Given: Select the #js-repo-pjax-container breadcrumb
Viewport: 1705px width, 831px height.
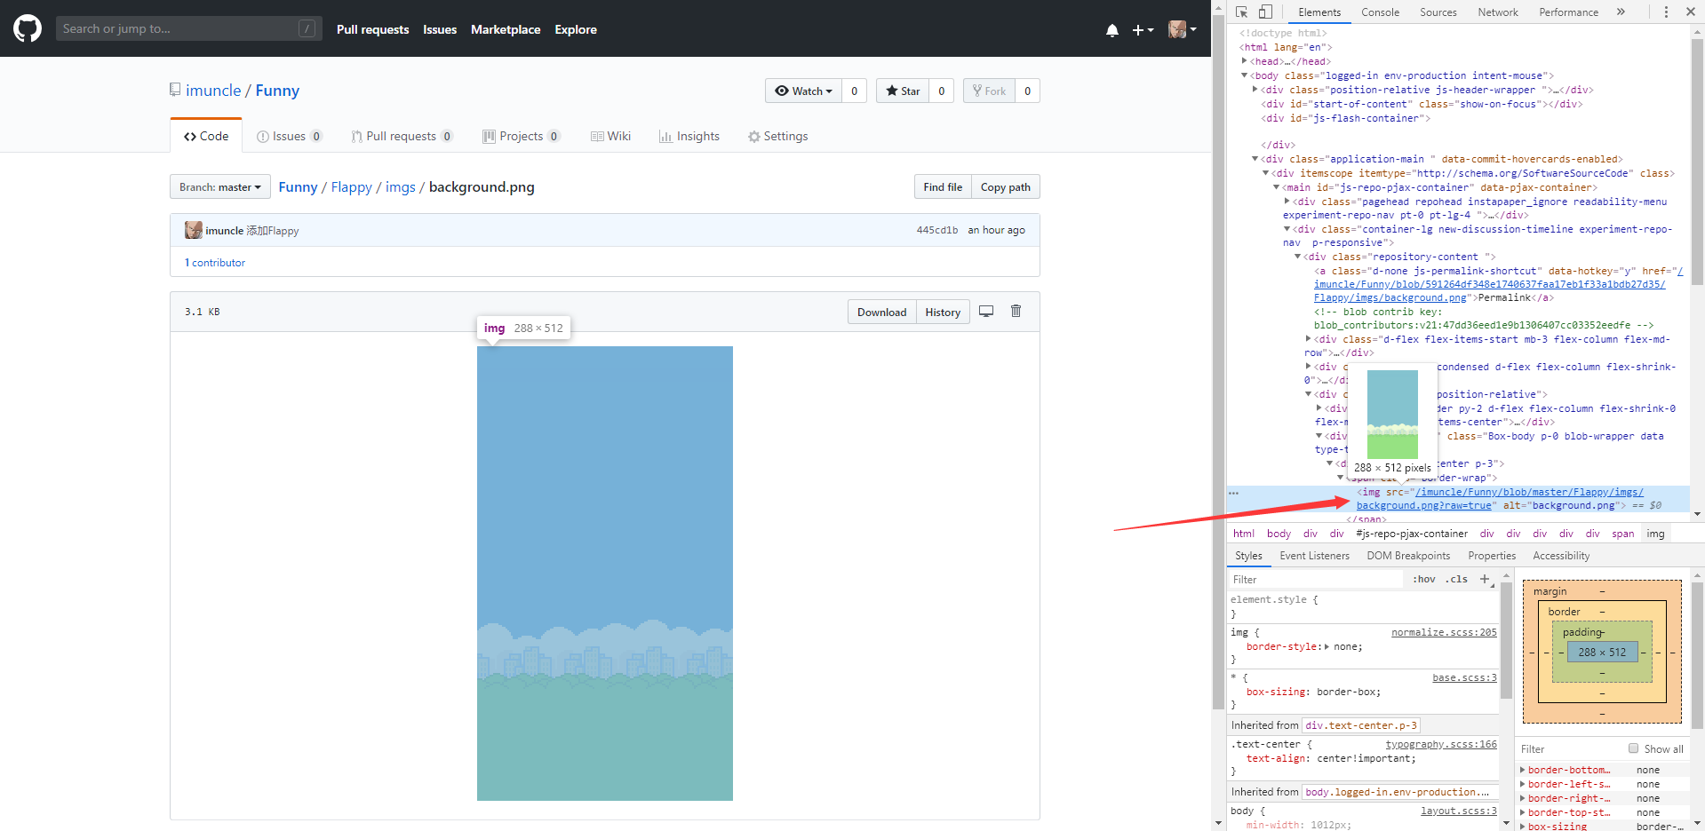Looking at the screenshot, I should 1412,534.
